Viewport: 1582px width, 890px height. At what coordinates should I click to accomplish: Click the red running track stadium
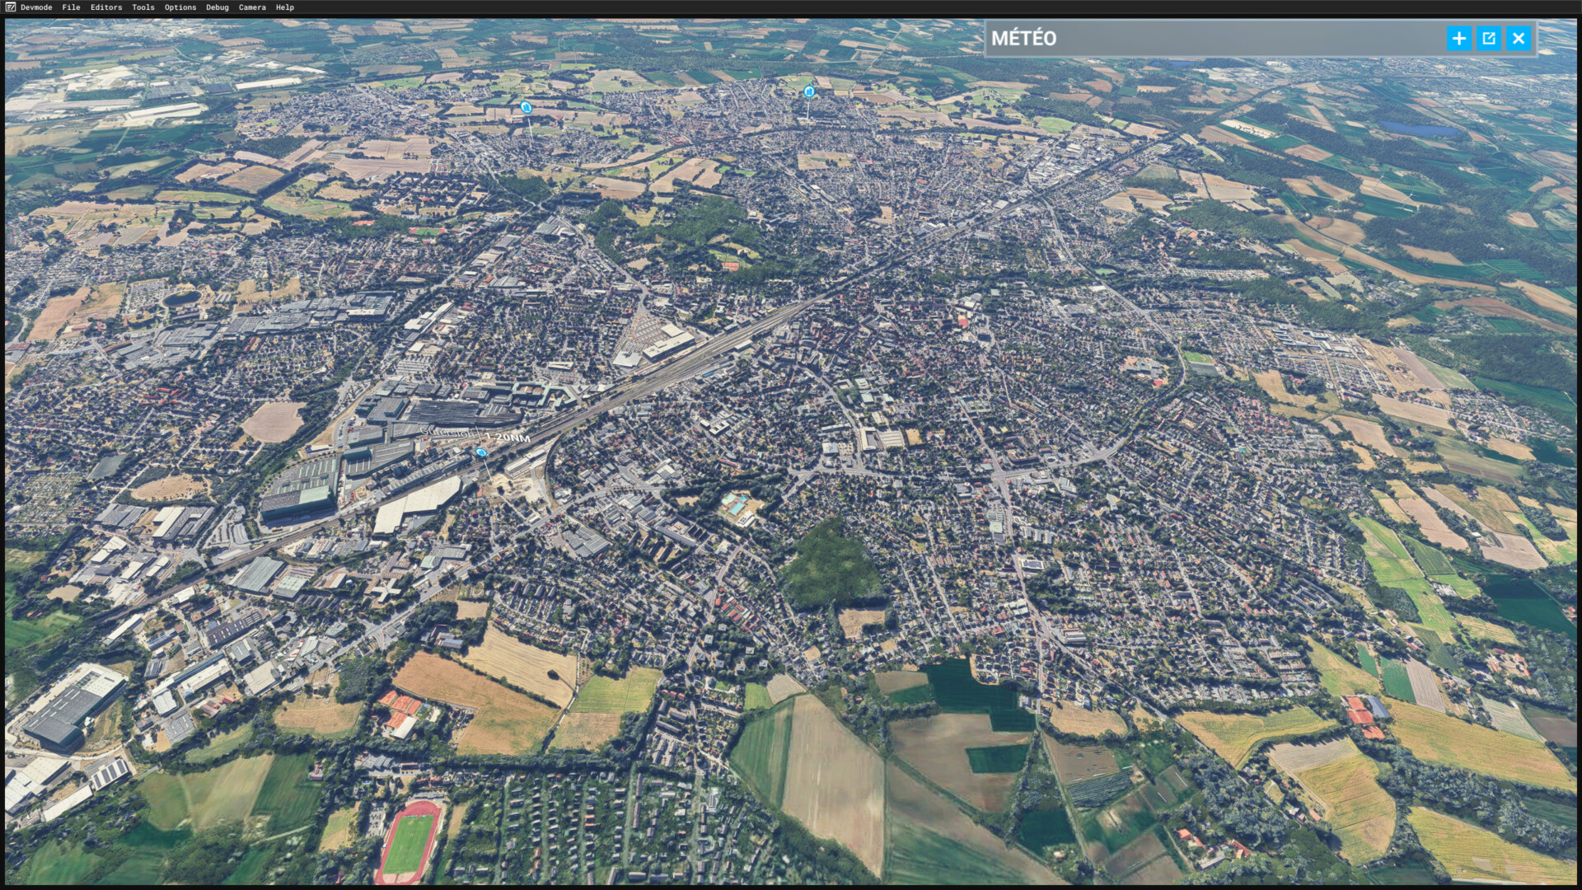(410, 841)
